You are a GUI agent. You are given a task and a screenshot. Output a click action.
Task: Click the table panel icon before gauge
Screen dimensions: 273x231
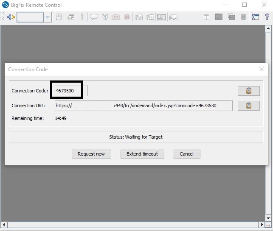coord(161,17)
